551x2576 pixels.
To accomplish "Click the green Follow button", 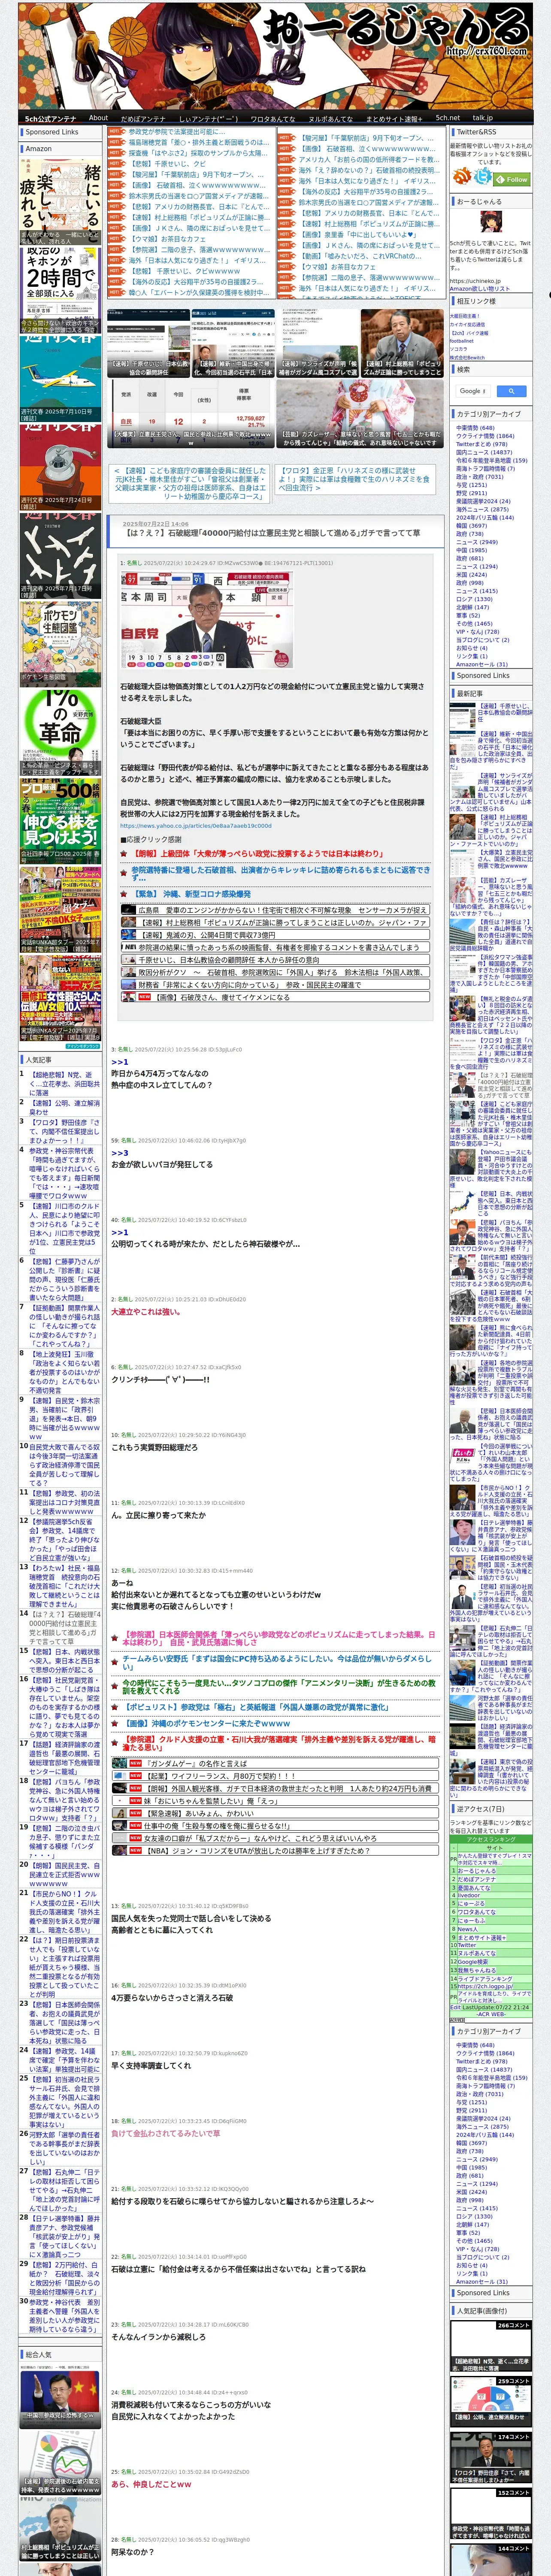I will [513, 179].
